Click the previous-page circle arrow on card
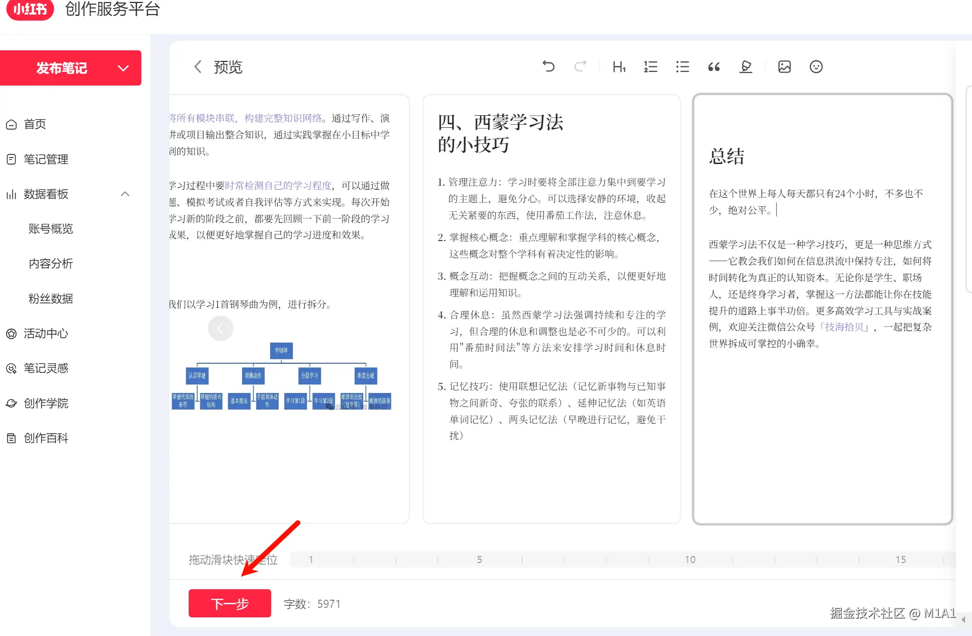The width and height of the screenshot is (972, 636). pos(220,328)
